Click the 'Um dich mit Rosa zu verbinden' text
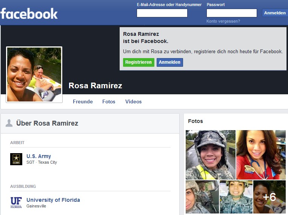The image size is (288, 215). coord(203,51)
